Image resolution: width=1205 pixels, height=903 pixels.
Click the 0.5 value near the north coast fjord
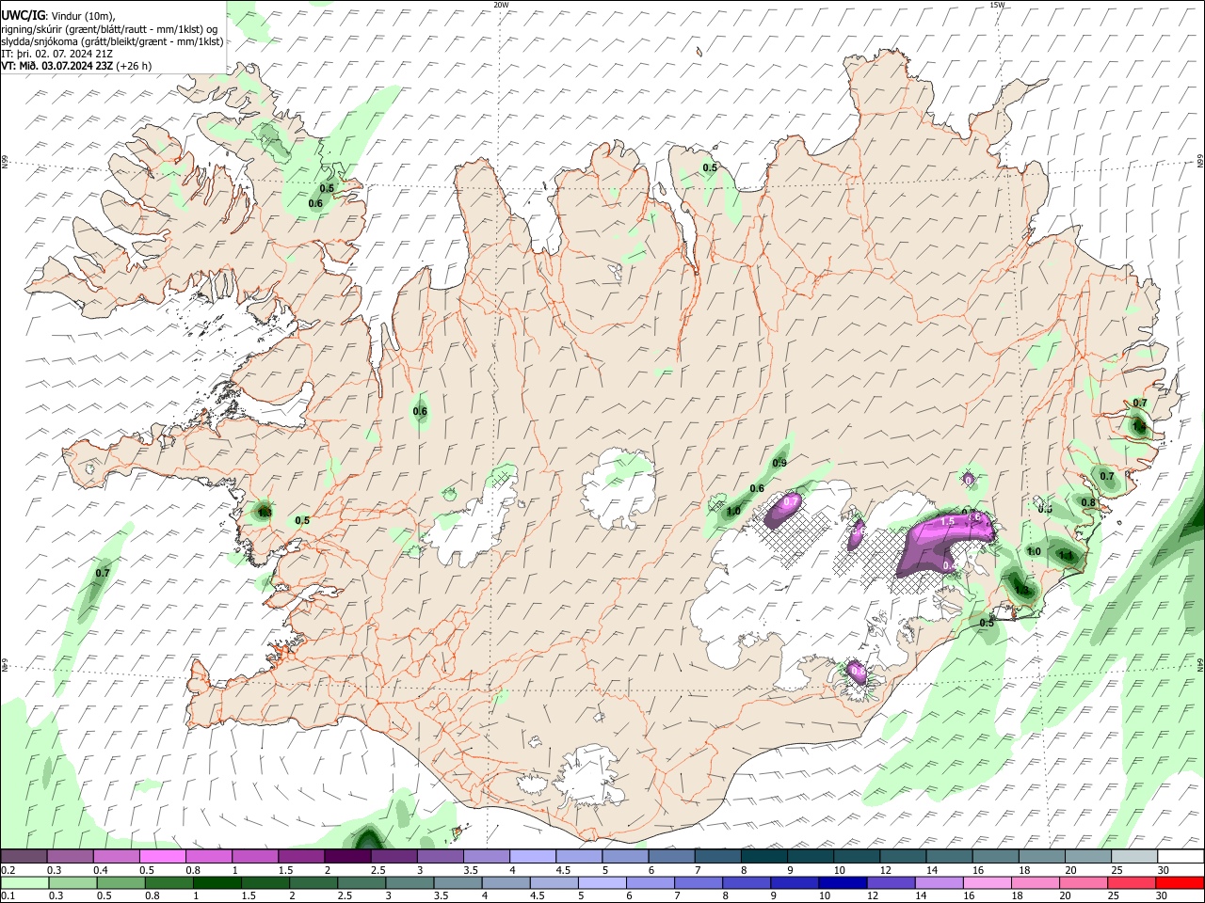tap(710, 167)
